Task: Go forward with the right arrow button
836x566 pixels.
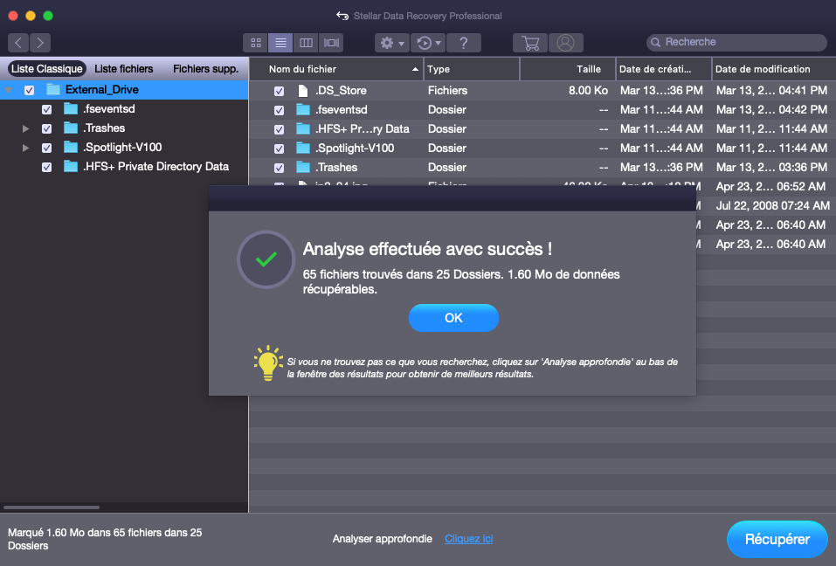Action: pyautogui.click(x=40, y=43)
